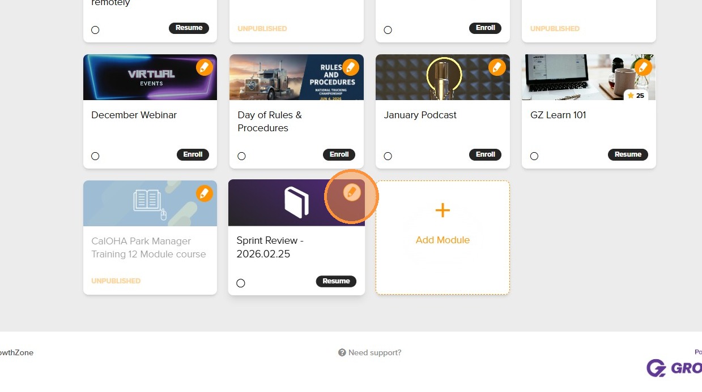Screen dimensions: 702x392
Task: Click edit pencil on CalOHA Park Manager course
Action: tap(205, 194)
